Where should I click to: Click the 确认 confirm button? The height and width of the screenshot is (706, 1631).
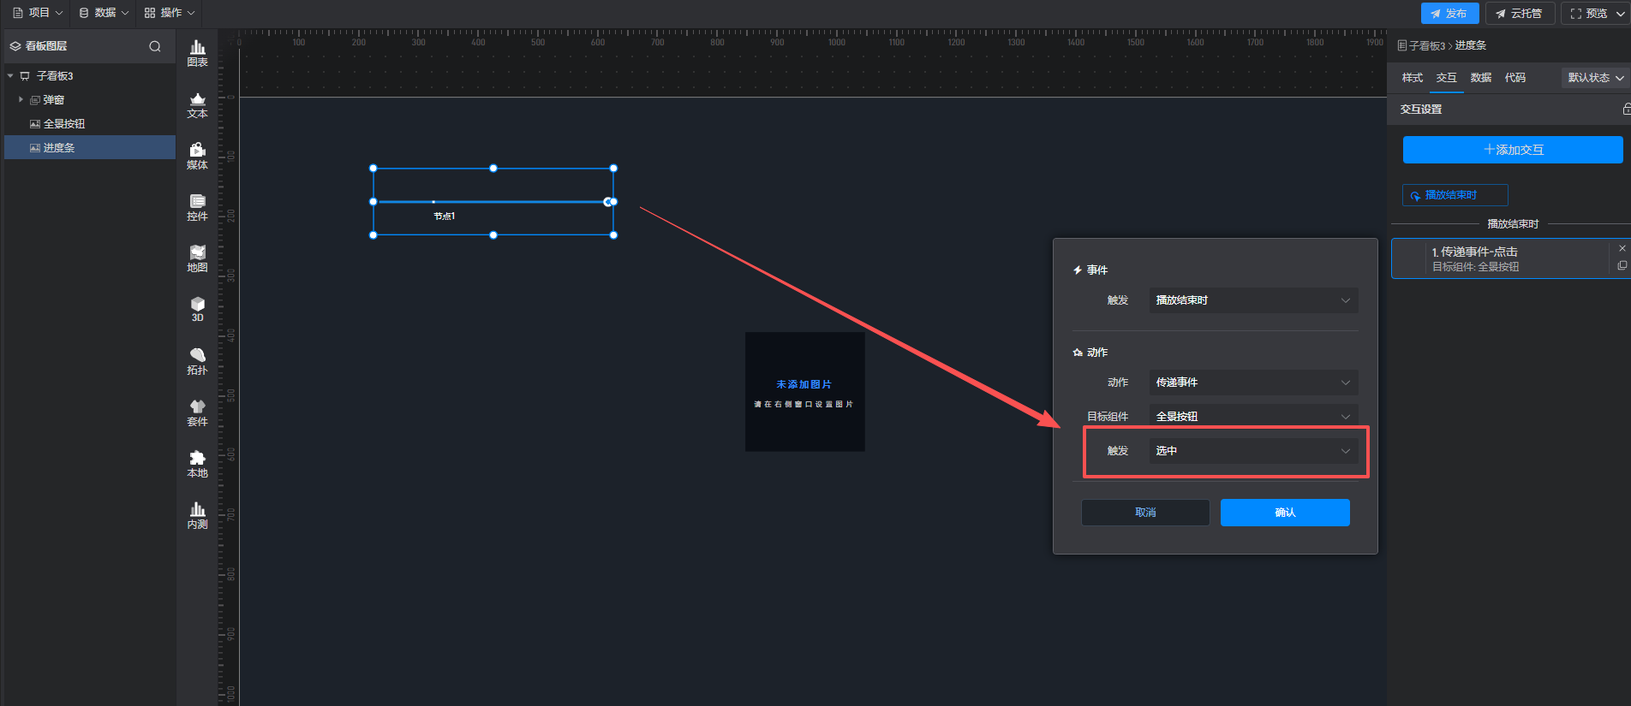[x=1284, y=513]
